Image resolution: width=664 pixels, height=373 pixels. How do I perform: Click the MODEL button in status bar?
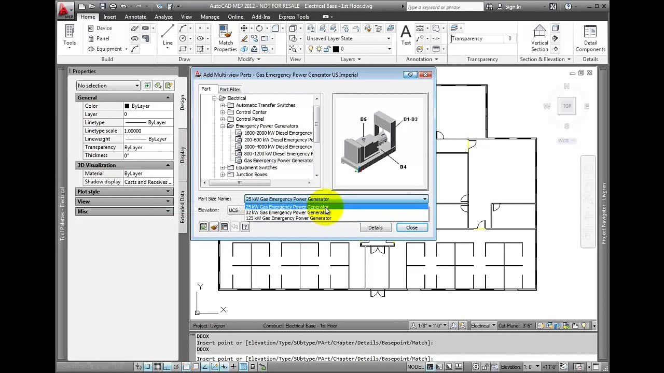415,367
